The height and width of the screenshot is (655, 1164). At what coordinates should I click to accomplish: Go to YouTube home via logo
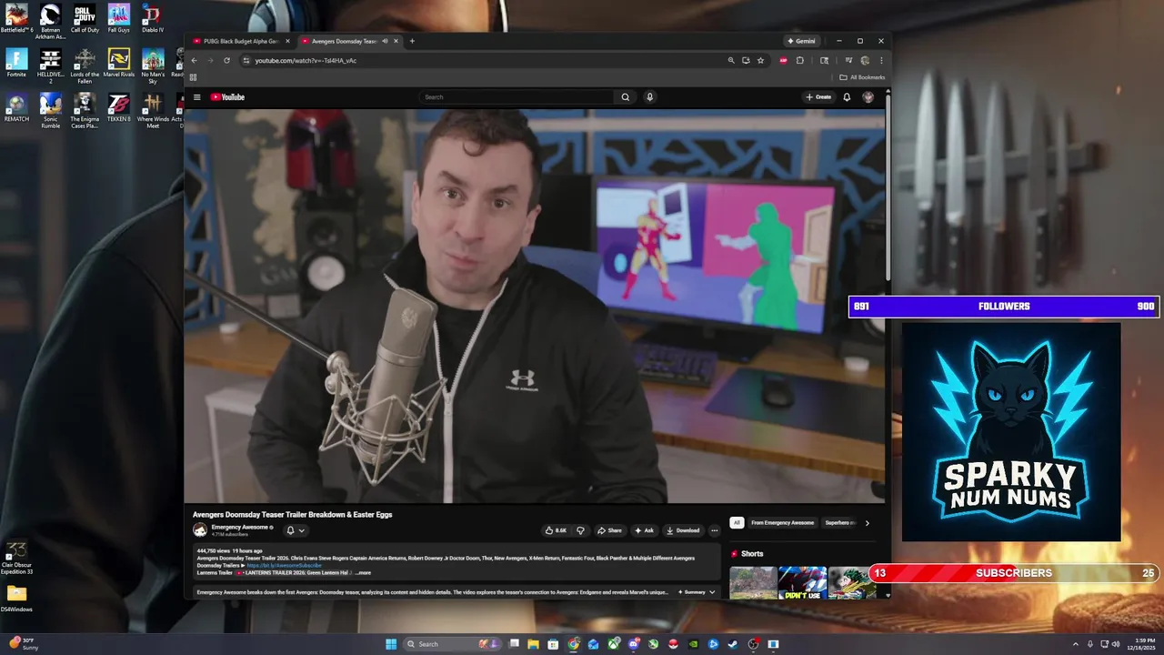(227, 97)
